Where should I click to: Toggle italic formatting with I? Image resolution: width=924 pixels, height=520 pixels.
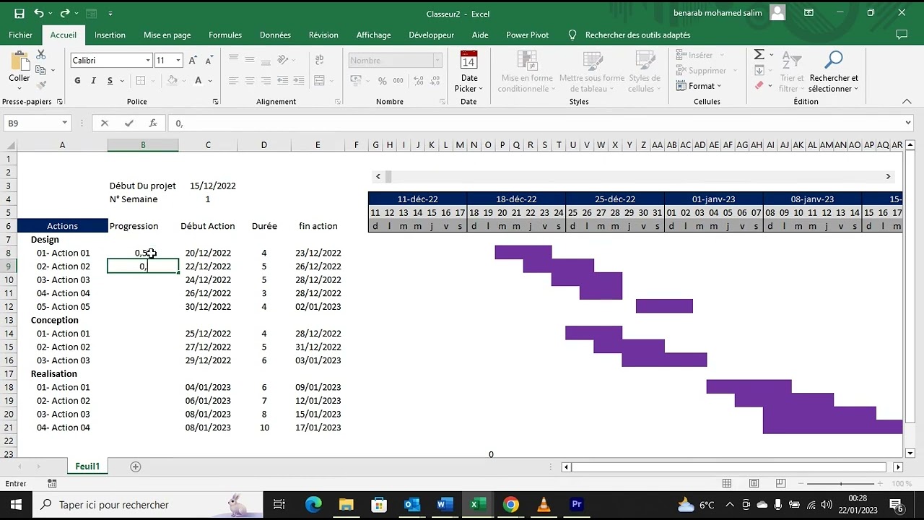point(94,81)
